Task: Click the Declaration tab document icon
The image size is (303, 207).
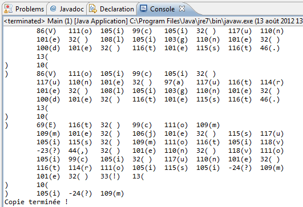Action: coord(93,9)
